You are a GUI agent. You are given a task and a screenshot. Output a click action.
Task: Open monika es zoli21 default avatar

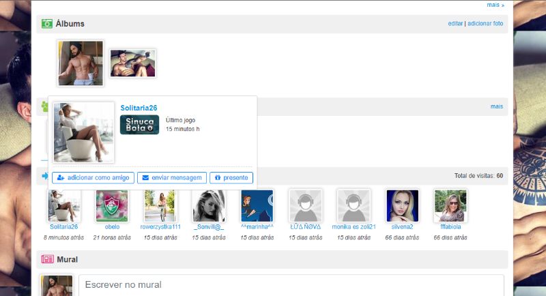click(x=354, y=205)
